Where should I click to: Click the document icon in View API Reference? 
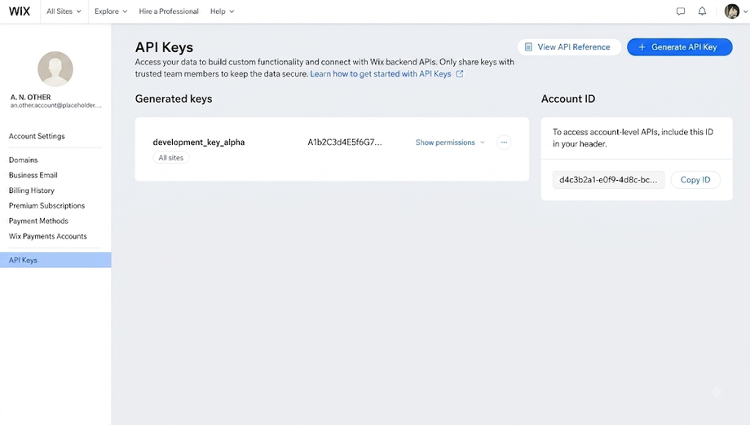528,46
